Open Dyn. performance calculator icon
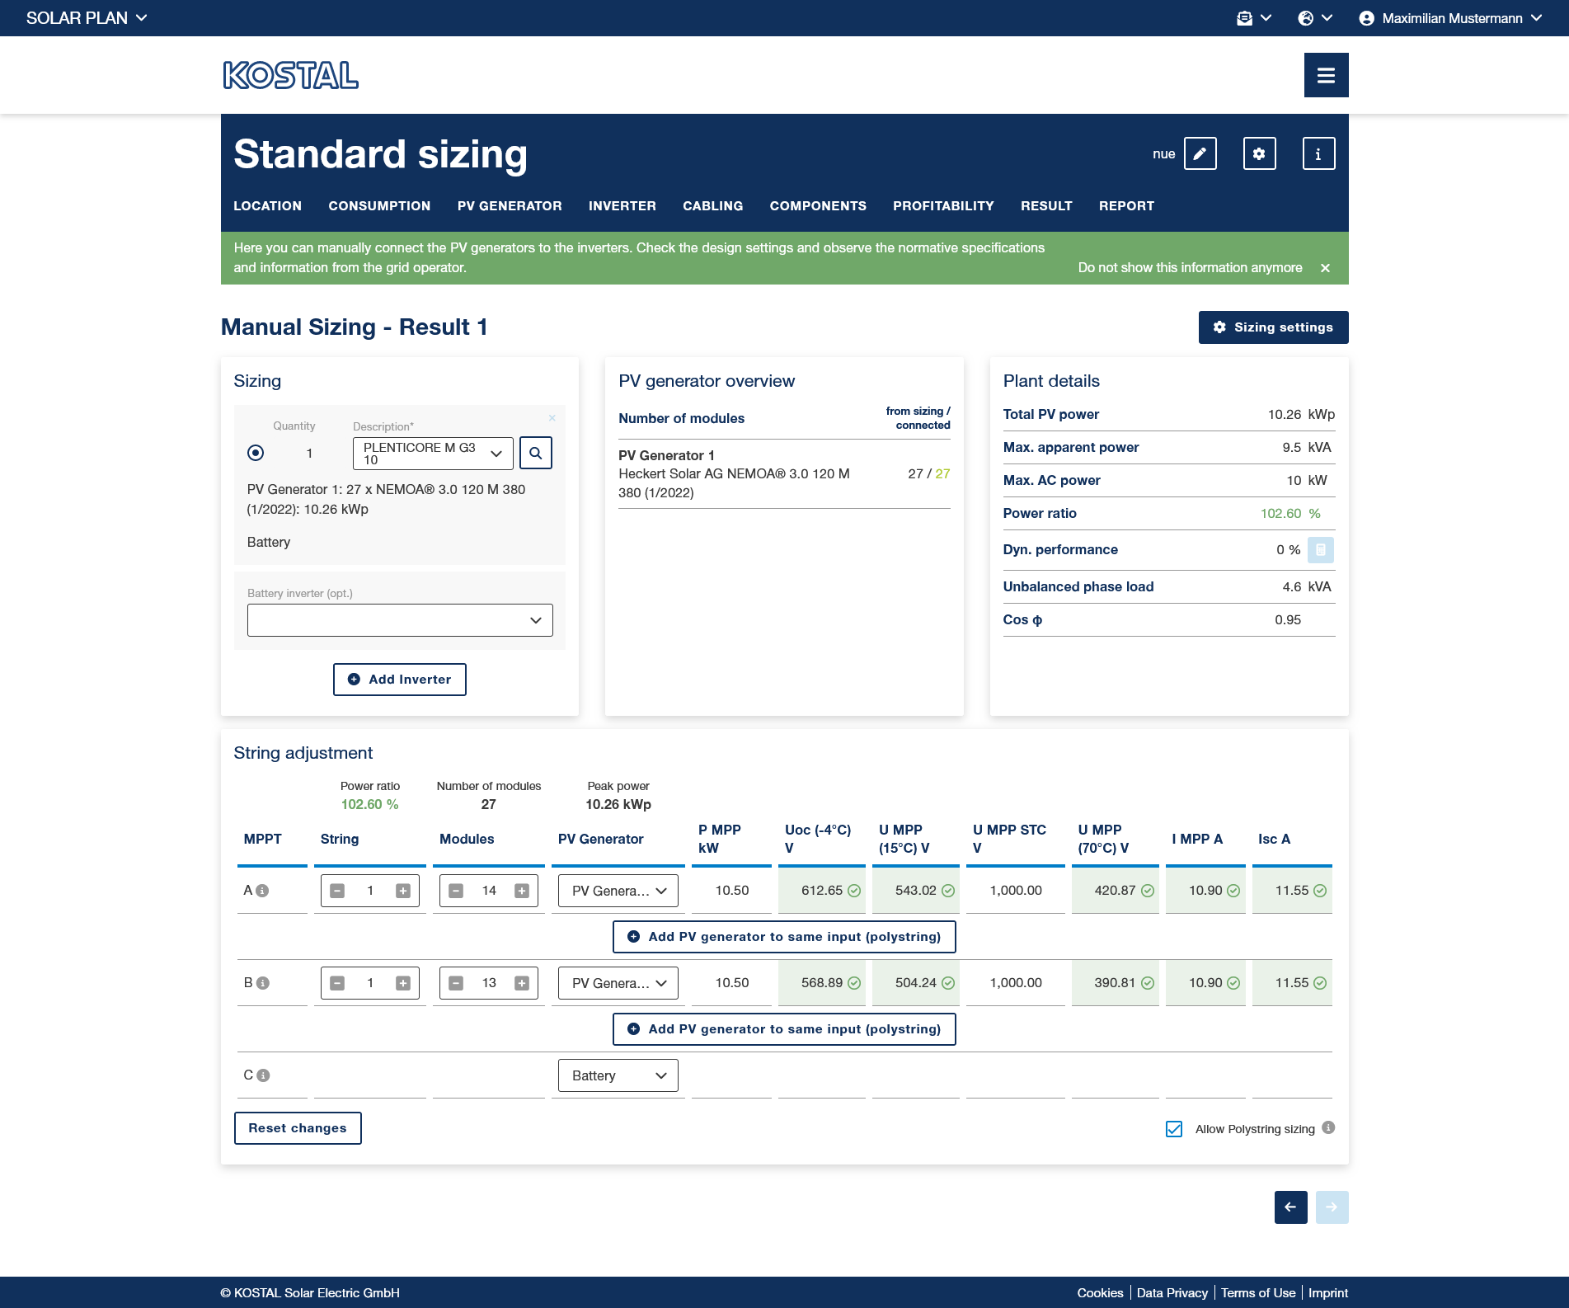The width and height of the screenshot is (1569, 1308). 1321,550
